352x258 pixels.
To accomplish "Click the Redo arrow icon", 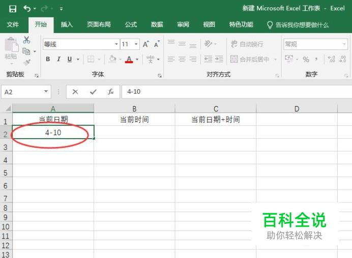I will click(44, 9).
